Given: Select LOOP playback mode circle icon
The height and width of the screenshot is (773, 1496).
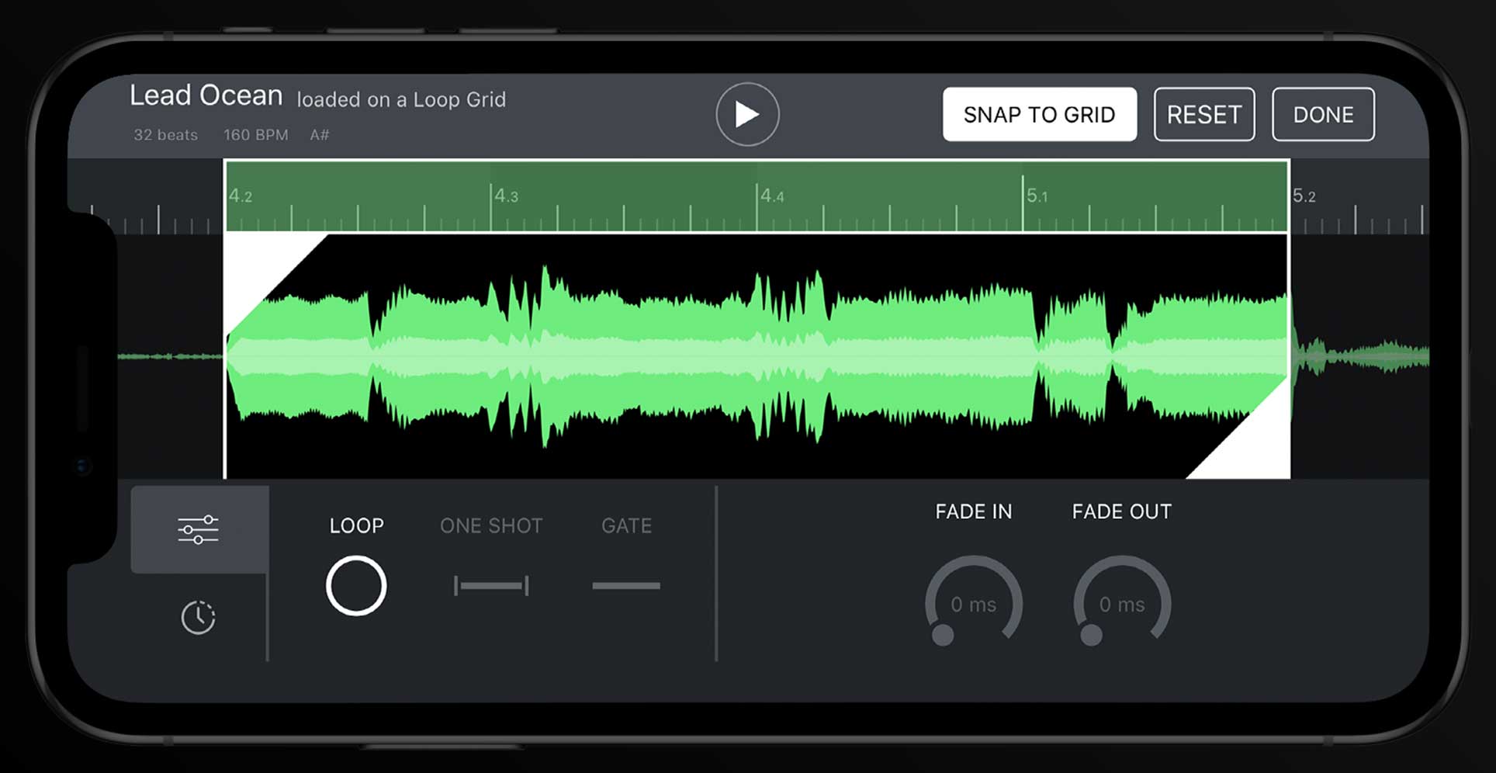Looking at the screenshot, I should click(x=356, y=586).
